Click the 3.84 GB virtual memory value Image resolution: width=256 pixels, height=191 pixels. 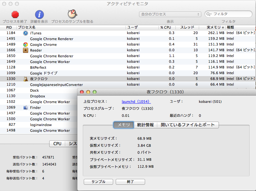pyautogui.click(x=144, y=145)
